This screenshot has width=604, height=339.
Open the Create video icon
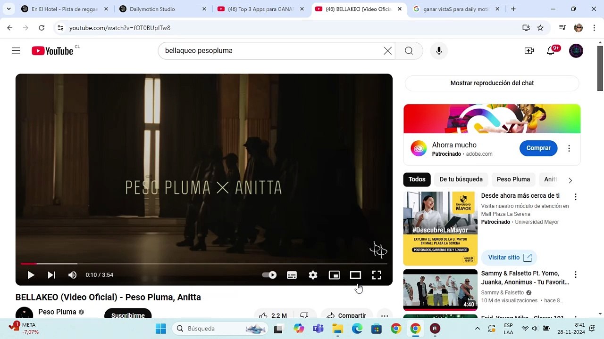tap(529, 51)
